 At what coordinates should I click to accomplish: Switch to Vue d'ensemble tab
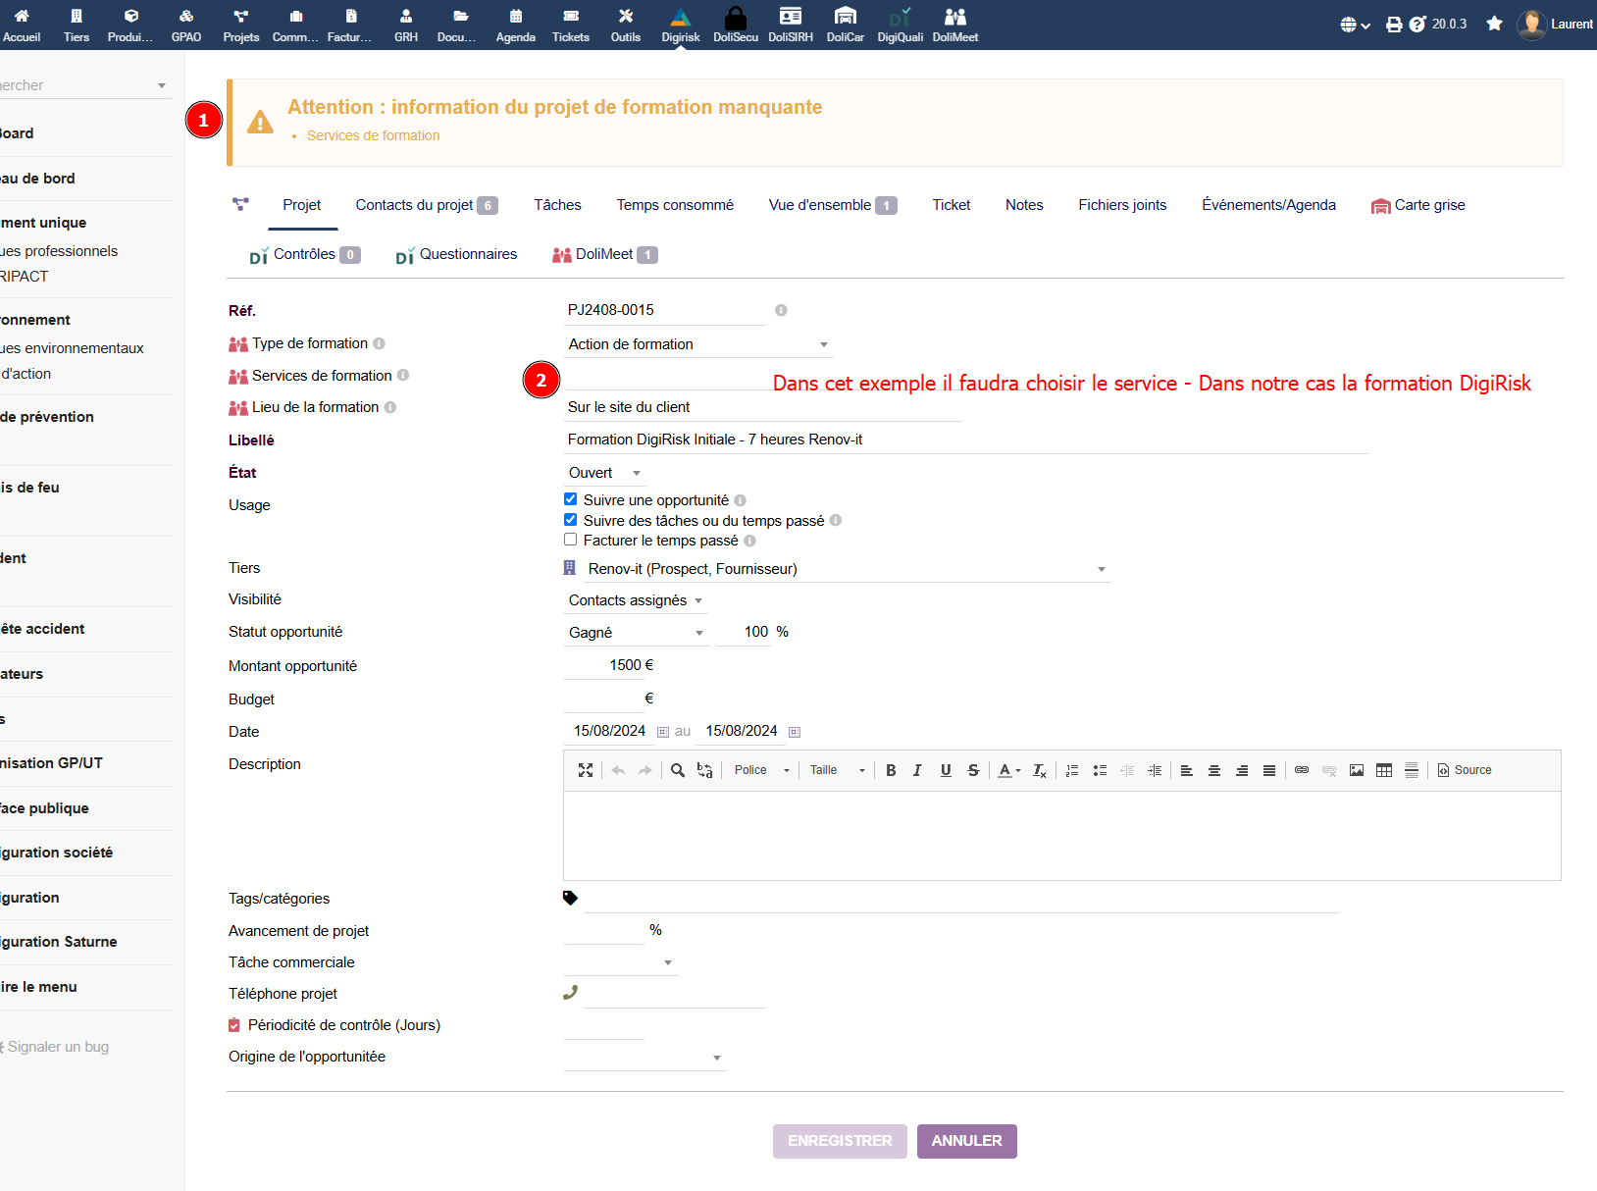pos(833,205)
